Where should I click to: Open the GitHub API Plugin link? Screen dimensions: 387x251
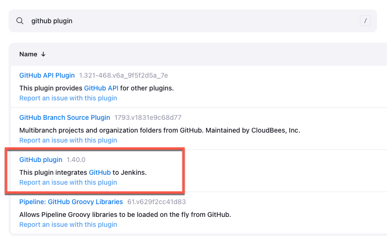pos(47,75)
